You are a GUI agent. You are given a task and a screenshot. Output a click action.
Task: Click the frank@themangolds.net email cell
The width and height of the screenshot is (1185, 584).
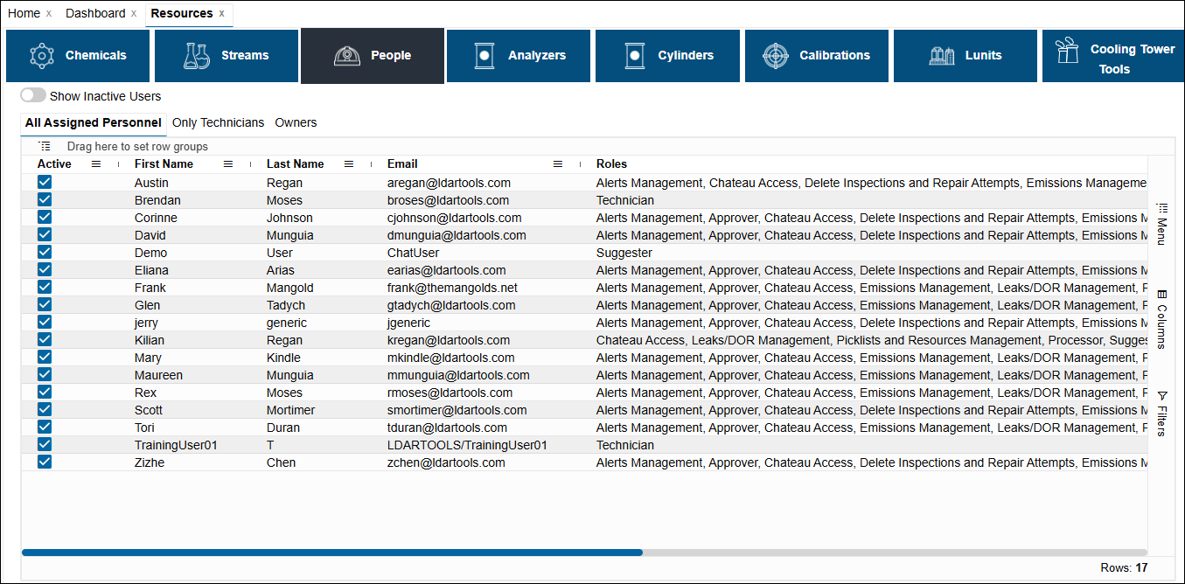(453, 288)
